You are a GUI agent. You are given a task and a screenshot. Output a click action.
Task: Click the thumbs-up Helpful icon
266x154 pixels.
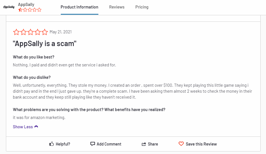pyautogui.click(x=51, y=144)
